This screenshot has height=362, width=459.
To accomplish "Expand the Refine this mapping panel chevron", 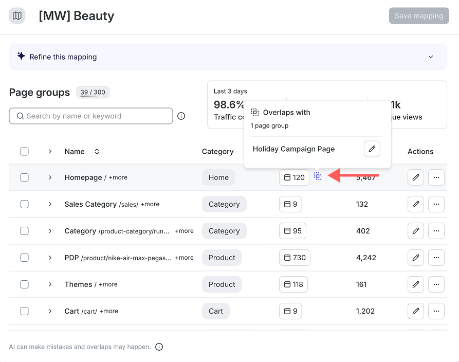I will pyautogui.click(x=431, y=57).
